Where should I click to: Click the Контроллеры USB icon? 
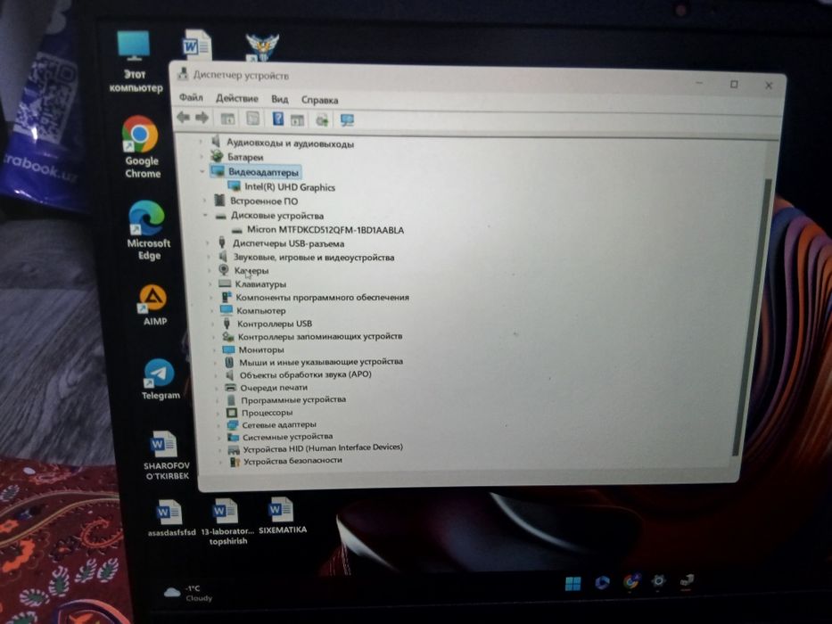(x=227, y=323)
